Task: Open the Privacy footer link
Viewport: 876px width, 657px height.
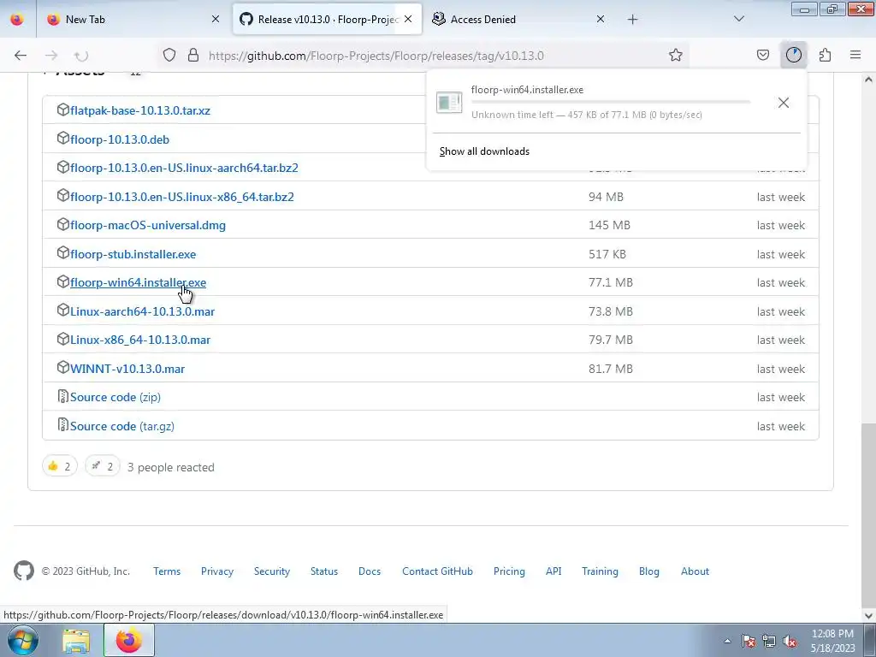Action: [x=217, y=571]
